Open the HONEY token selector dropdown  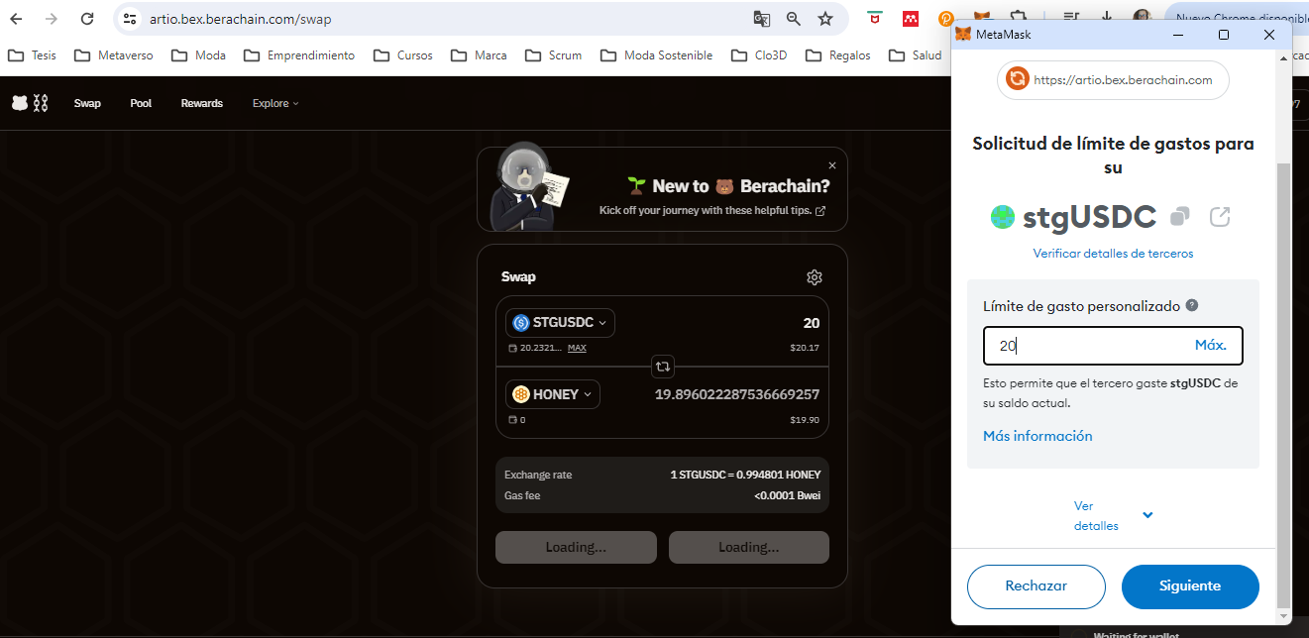tap(552, 394)
